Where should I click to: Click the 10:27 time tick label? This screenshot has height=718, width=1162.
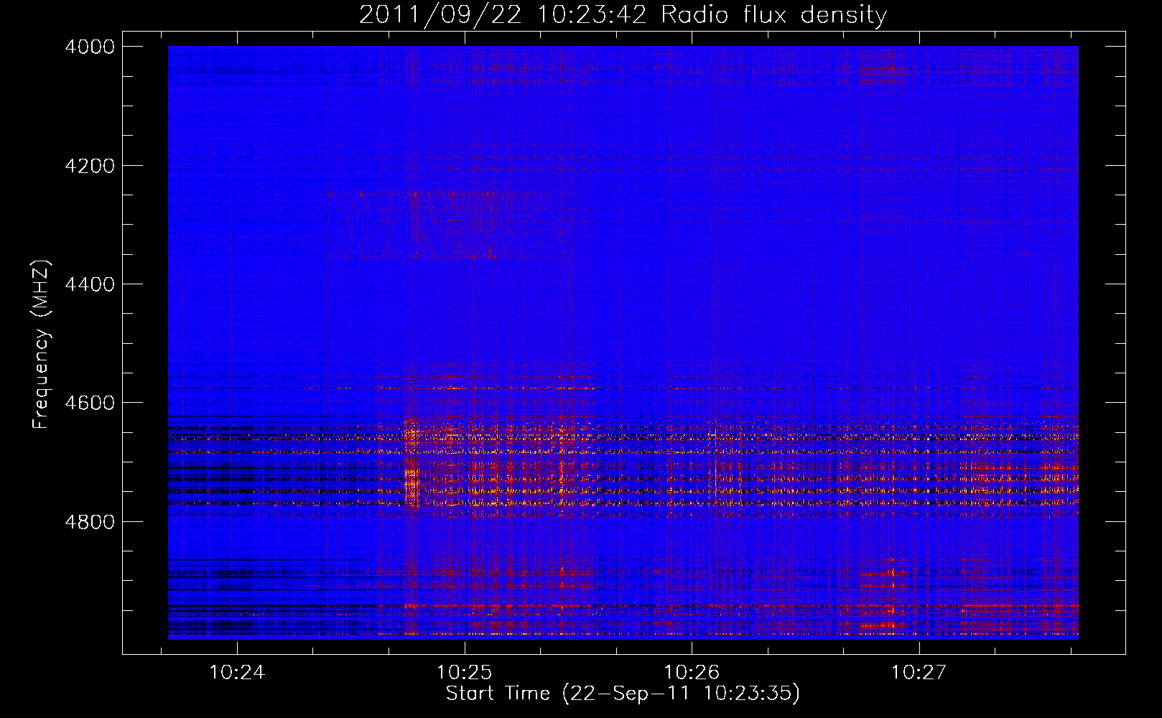(x=919, y=673)
